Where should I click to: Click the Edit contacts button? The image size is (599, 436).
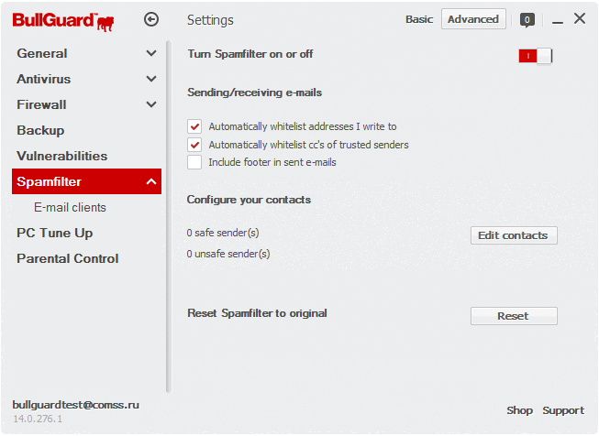click(514, 235)
